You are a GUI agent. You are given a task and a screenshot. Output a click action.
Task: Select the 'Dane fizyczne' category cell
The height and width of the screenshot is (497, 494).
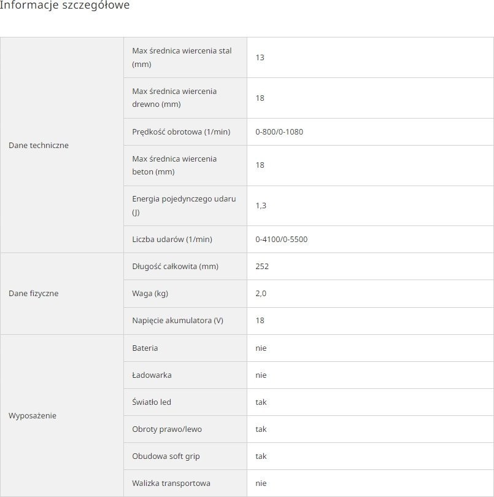34,294
